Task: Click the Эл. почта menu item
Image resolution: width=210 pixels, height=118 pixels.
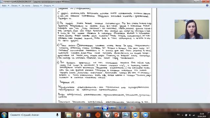Action: [26, 6]
